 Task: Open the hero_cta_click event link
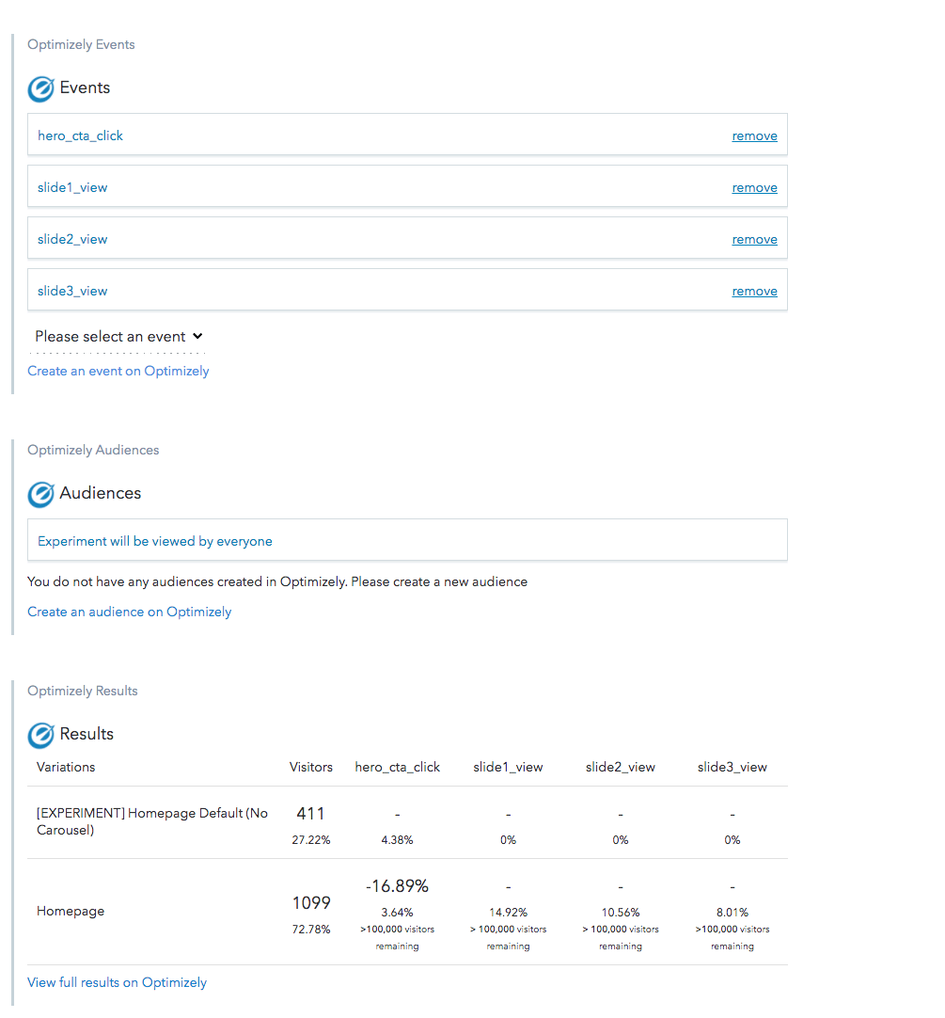tap(81, 135)
